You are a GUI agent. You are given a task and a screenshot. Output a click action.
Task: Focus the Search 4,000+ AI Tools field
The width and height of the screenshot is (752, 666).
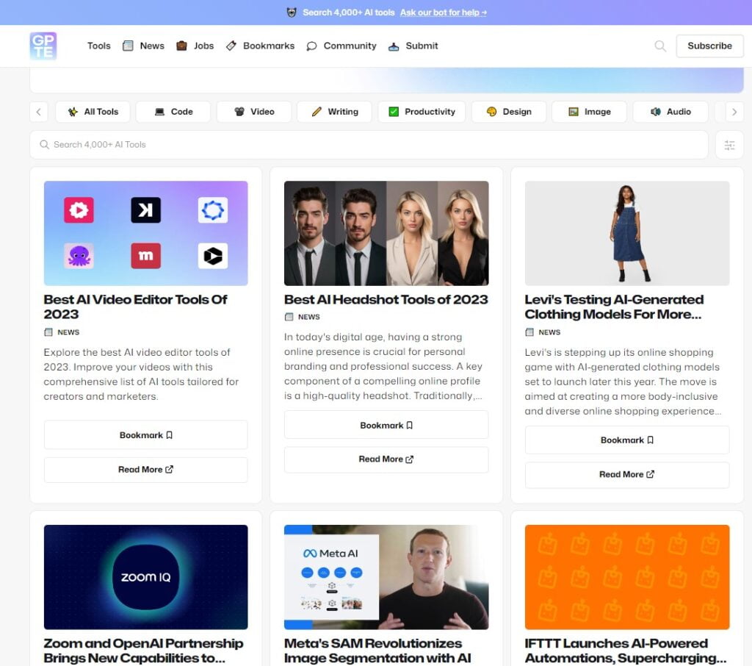(367, 145)
